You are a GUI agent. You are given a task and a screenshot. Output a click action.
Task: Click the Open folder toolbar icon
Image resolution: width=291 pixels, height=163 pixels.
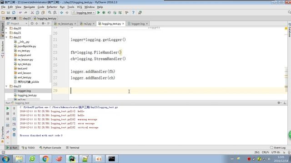click(x=3, y=13)
